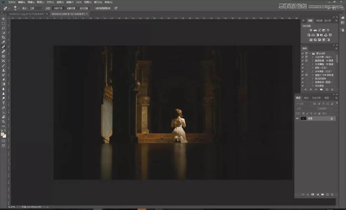The width and height of the screenshot is (346, 210).
Task: Add a Curves adjustment
Action: pos(319,30)
